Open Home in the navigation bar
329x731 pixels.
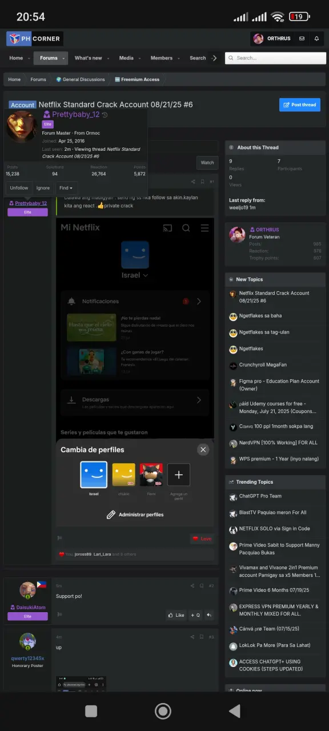tap(16, 58)
